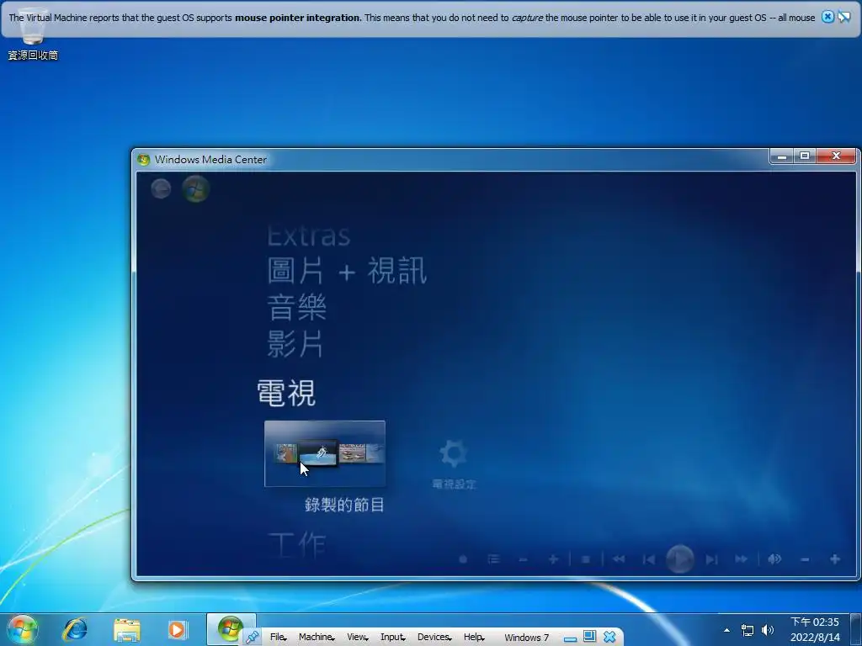Viewport: 862px width, 646px height.
Task: Open the Windows Start orb
Action: pos(23,629)
